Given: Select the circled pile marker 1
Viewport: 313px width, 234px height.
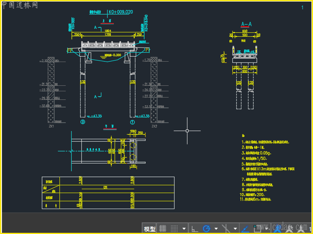Looking at the screenshot, I should tap(132, 122).
